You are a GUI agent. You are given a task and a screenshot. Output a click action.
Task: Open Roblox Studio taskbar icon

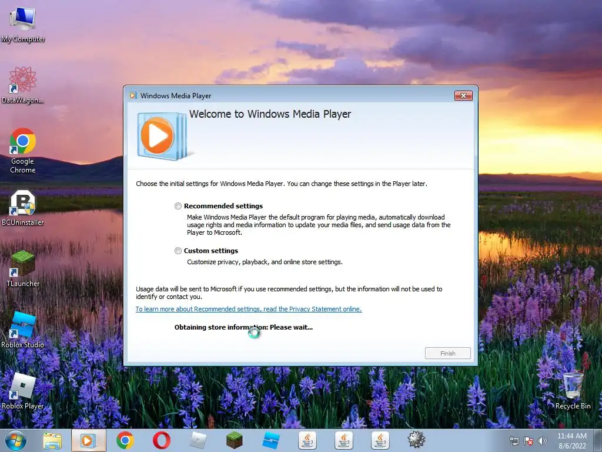tap(270, 440)
